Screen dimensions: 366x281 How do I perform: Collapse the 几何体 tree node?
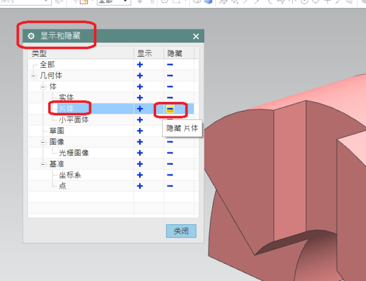tap(34, 76)
